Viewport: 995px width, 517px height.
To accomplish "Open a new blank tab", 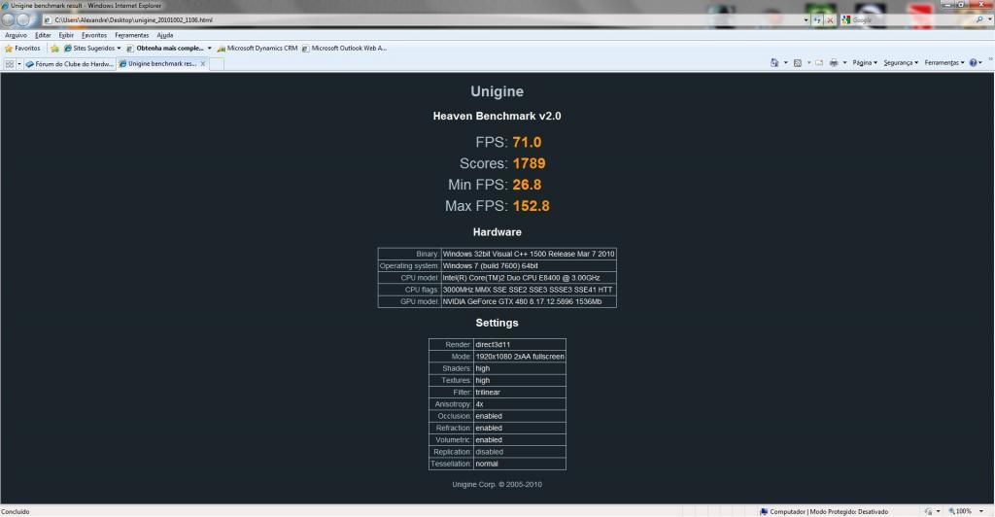I will coord(217,63).
